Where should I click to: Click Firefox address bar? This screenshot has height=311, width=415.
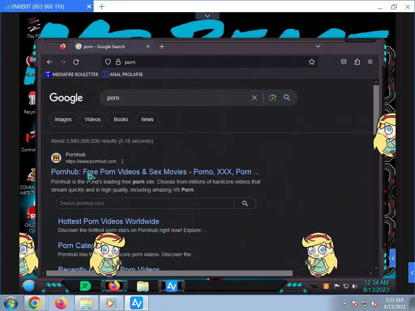[210, 62]
